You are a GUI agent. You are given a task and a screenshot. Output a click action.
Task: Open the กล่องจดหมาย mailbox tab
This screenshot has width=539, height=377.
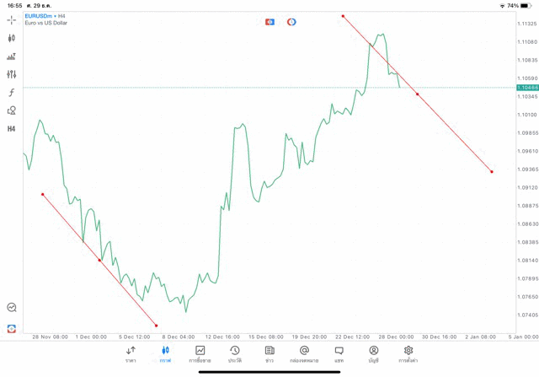click(304, 354)
